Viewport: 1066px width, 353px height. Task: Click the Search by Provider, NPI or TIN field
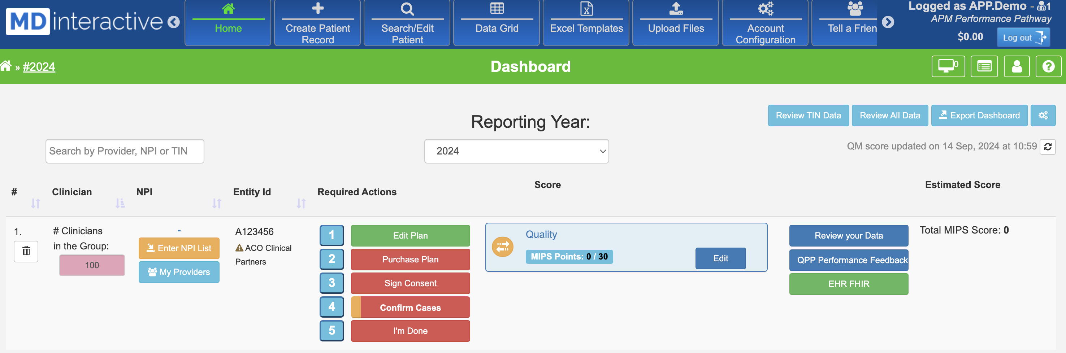coord(125,151)
